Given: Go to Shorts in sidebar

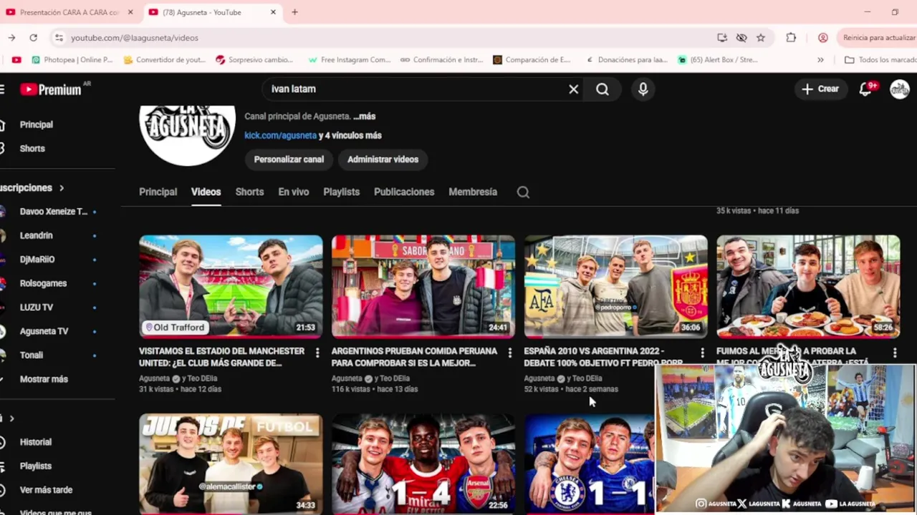Looking at the screenshot, I should click(32, 149).
